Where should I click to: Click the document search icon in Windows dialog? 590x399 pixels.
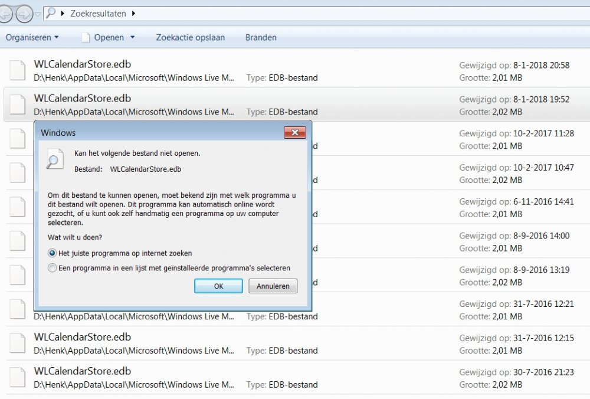tap(55, 159)
